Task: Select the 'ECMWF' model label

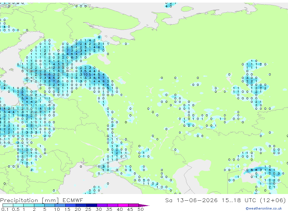Action: click(x=73, y=200)
